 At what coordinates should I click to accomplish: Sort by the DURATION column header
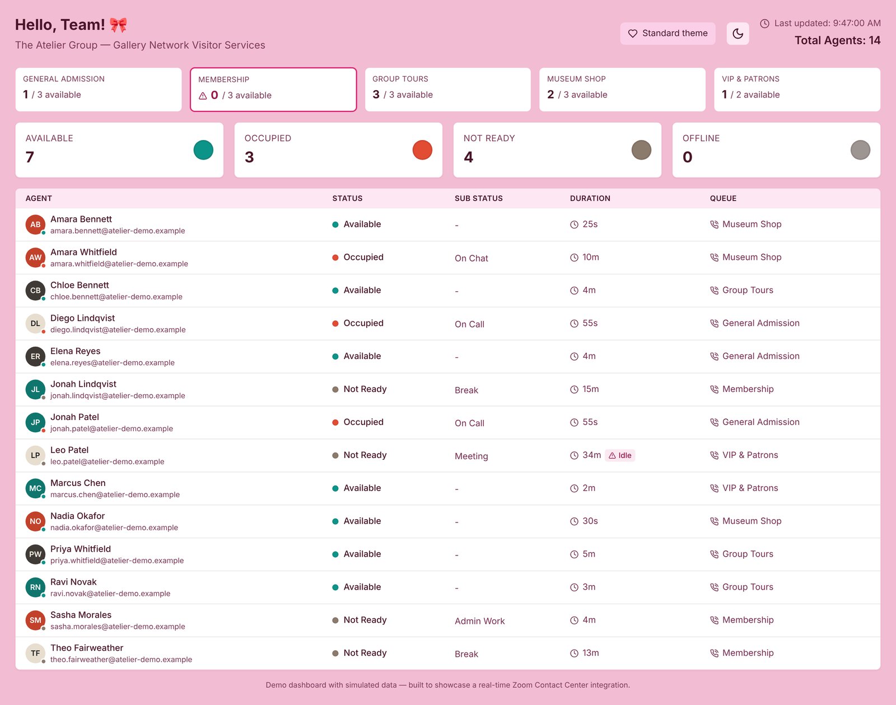(590, 198)
